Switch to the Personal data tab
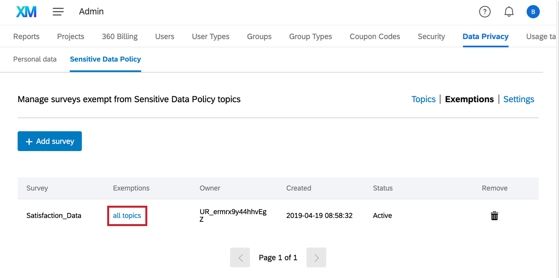This screenshot has height=278, width=559. pos(35,59)
